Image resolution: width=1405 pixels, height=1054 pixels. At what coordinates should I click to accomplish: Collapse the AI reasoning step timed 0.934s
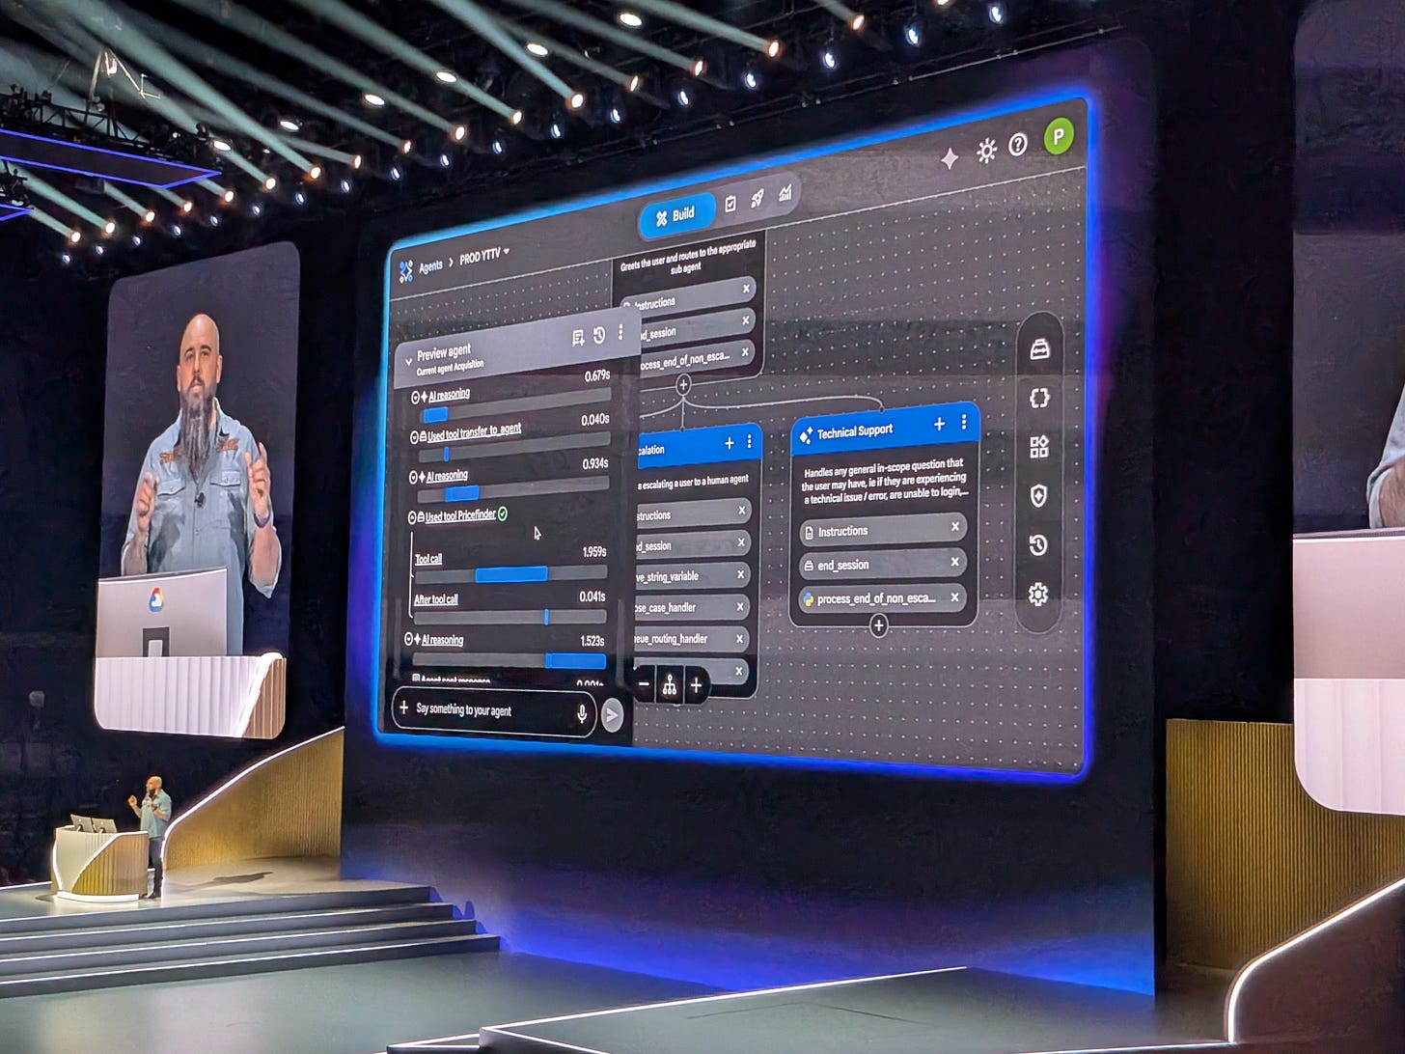(x=413, y=478)
